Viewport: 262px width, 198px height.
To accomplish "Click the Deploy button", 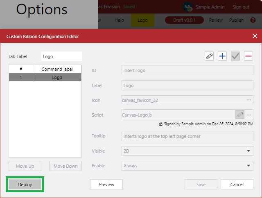I will [25, 184].
